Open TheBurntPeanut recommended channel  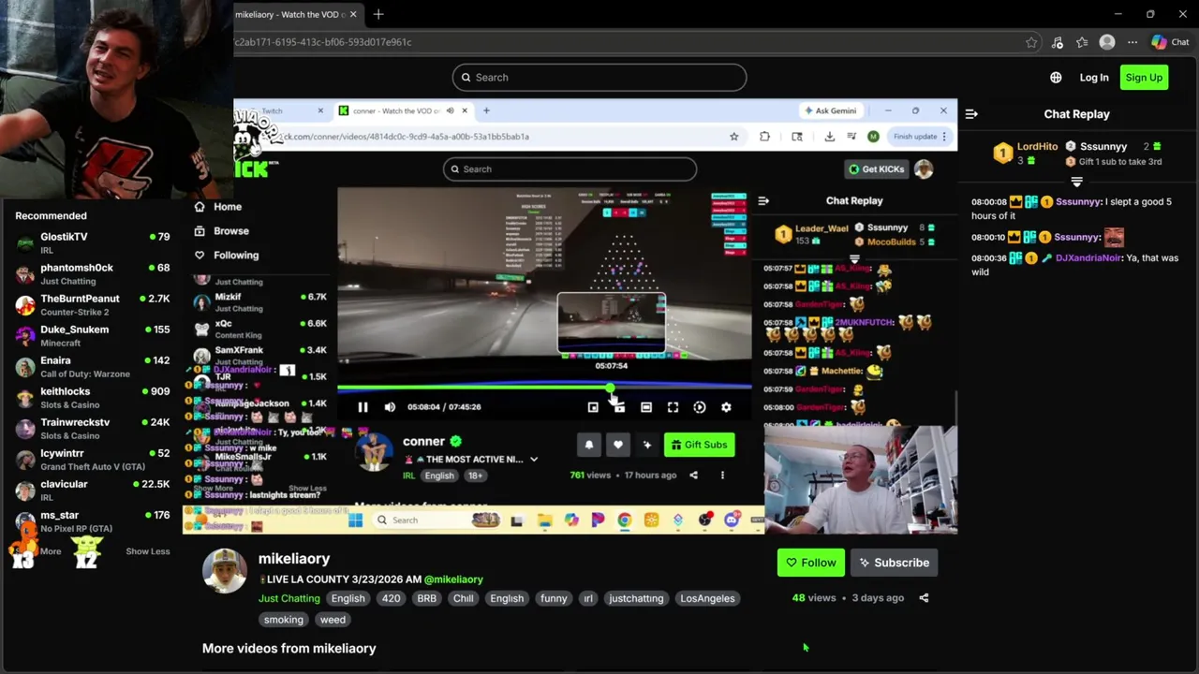coord(92,304)
